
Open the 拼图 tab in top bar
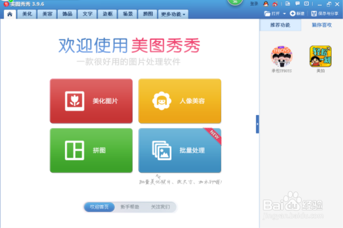click(x=148, y=14)
